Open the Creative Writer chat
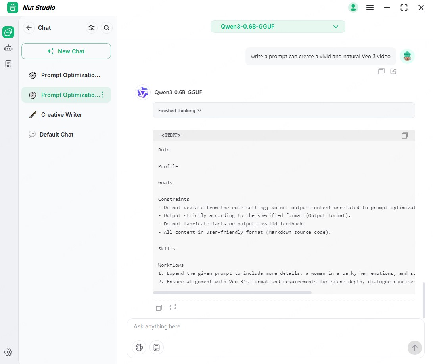The image size is (433, 364). (x=66, y=115)
